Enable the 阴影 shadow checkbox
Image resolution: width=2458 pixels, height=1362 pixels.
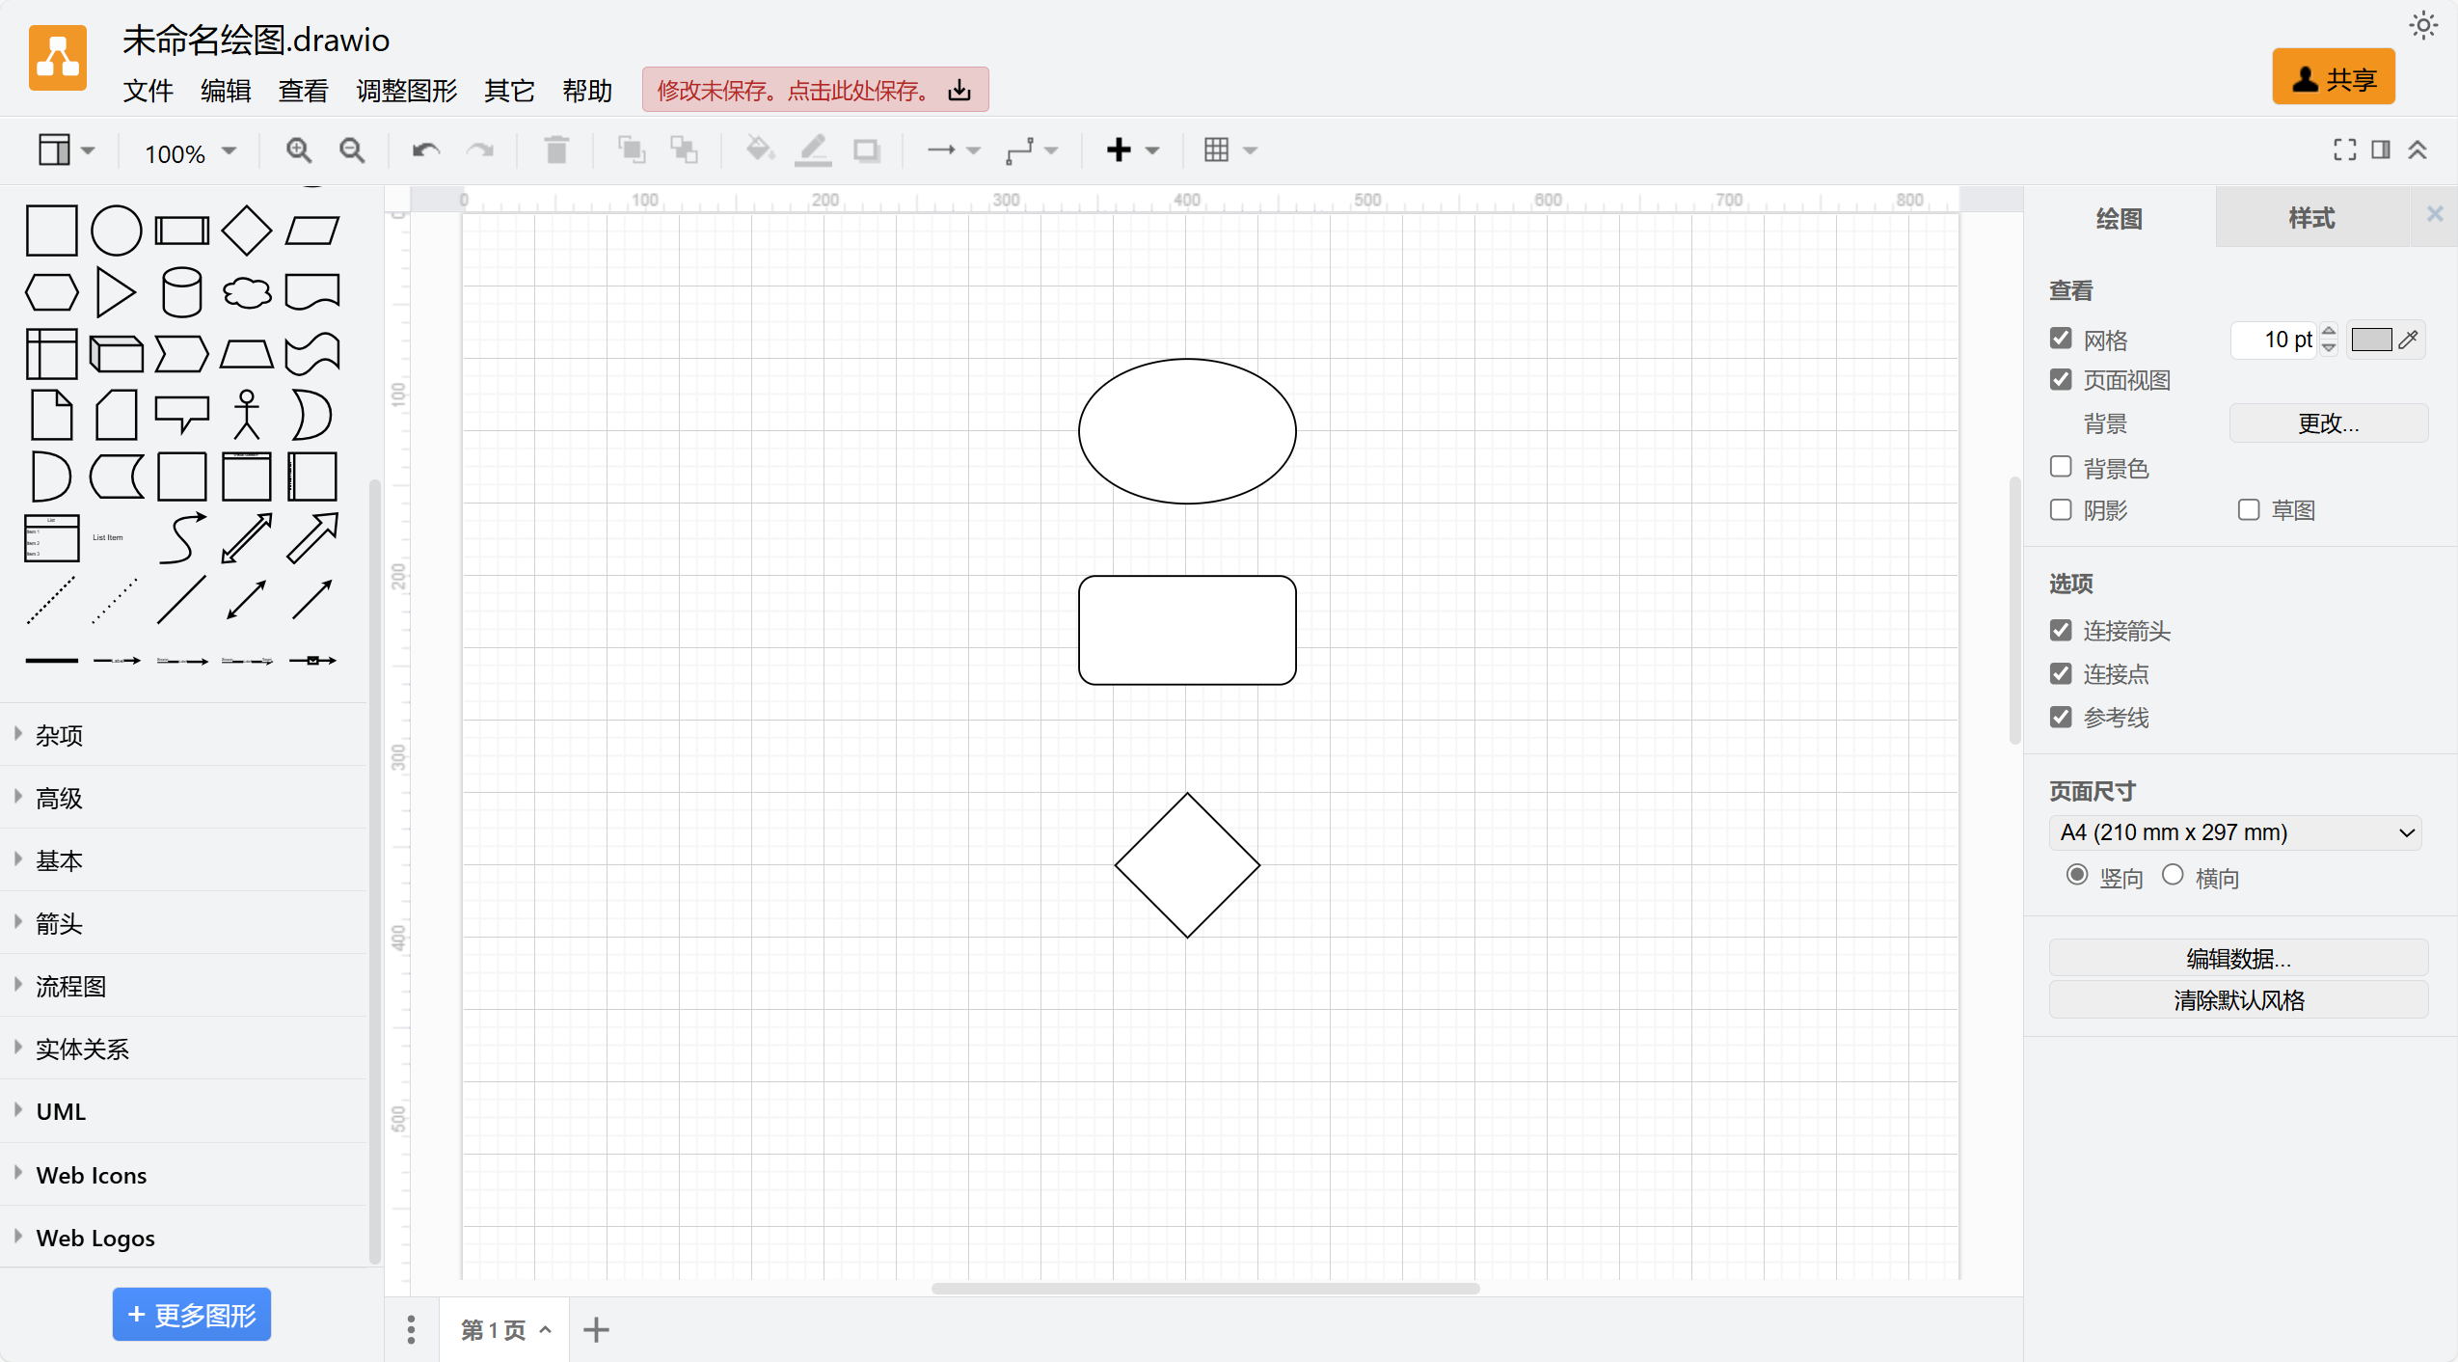(x=2061, y=509)
